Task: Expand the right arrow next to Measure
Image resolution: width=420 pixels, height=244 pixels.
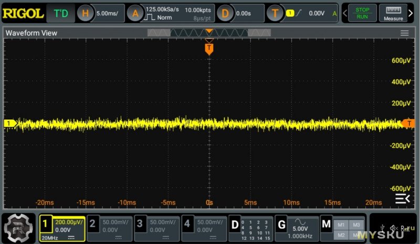Action: [x=413, y=13]
